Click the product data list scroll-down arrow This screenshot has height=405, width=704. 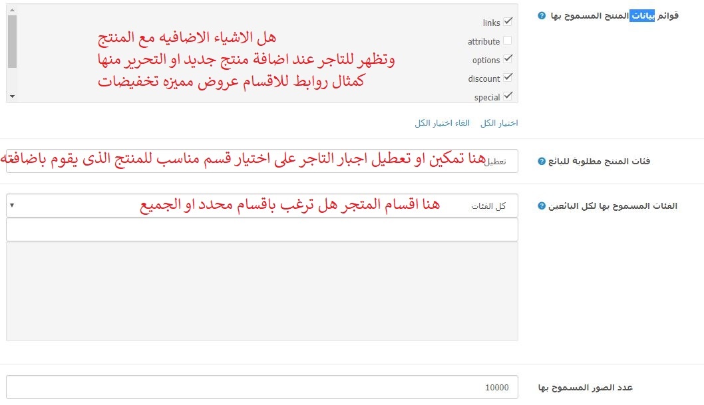[11, 97]
